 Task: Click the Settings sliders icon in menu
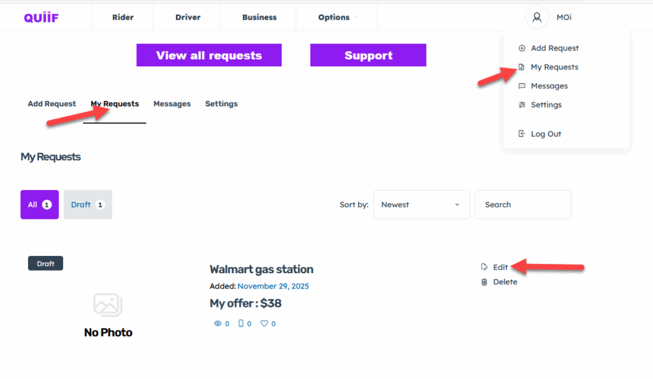click(522, 105)
